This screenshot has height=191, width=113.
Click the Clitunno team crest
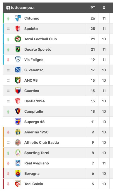click(18, 18)
